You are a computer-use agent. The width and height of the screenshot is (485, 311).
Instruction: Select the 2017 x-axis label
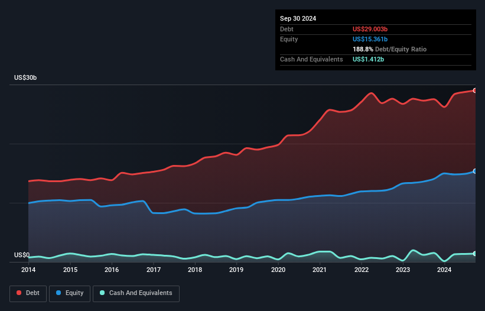[154, 270]
